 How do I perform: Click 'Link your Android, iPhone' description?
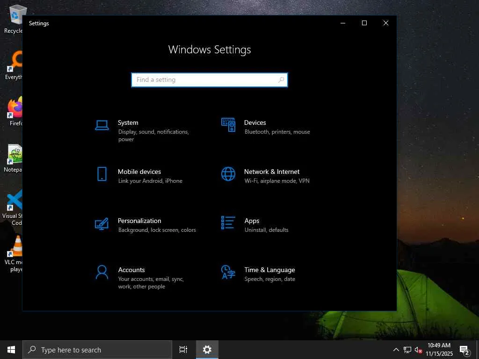[150, 181]
